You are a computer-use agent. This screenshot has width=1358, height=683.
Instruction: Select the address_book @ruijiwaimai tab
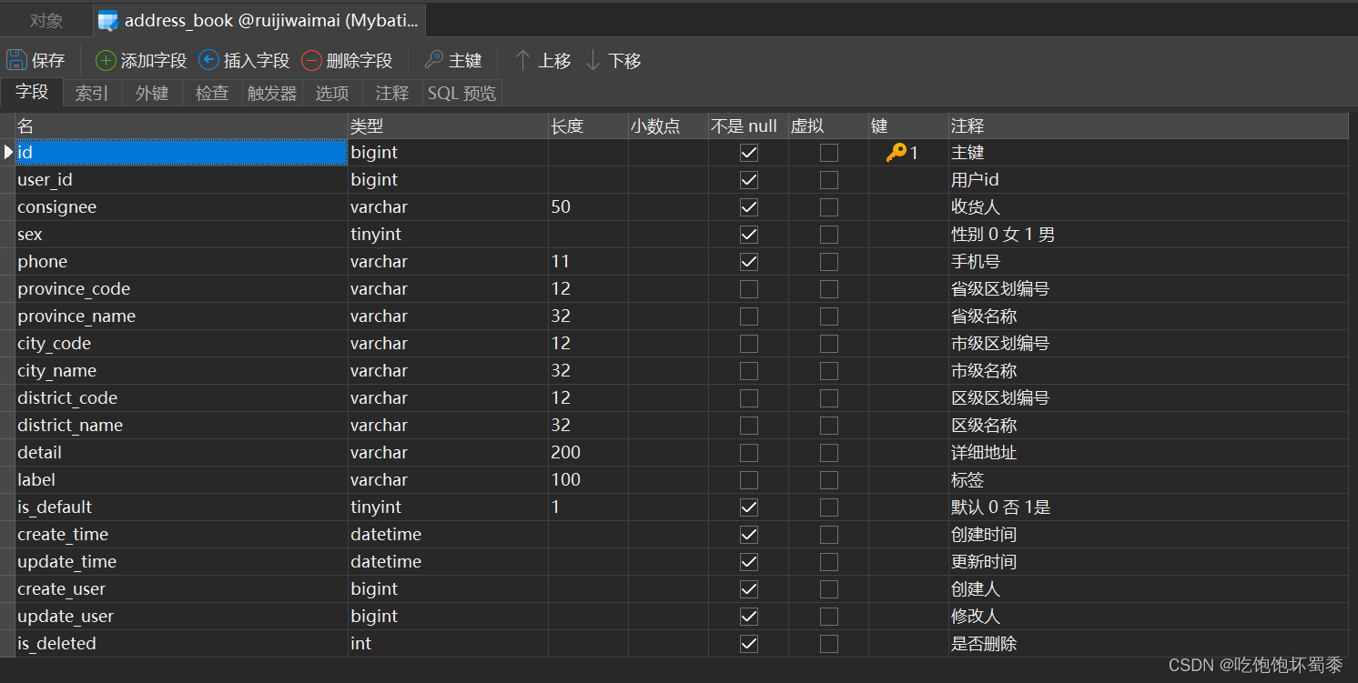tap(259, 20)
